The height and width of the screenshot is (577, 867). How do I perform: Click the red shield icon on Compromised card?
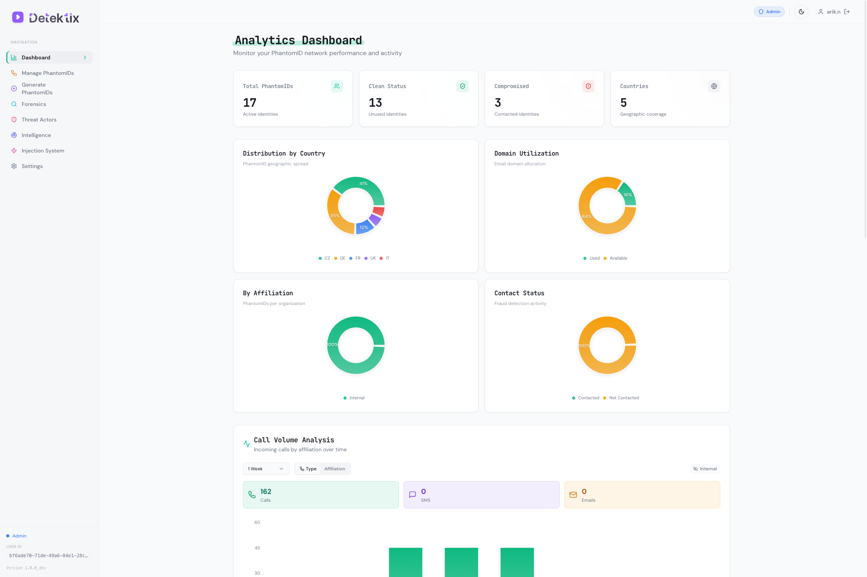coord(588,86)
